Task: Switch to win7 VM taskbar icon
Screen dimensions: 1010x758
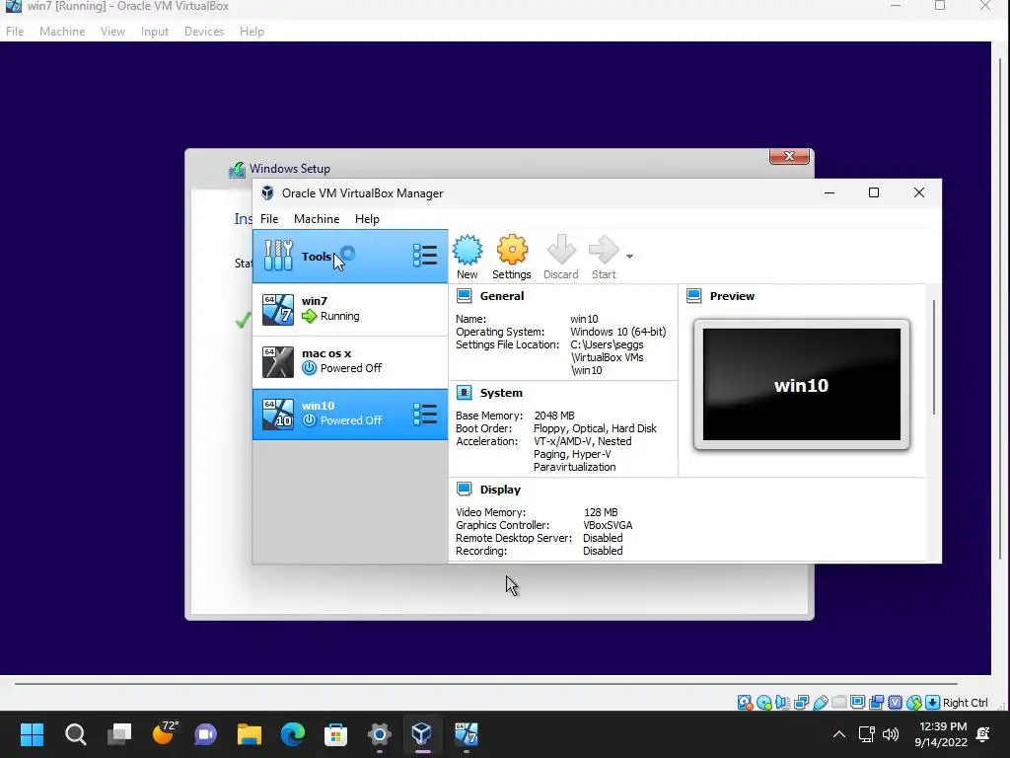Action: pos(466,734)
